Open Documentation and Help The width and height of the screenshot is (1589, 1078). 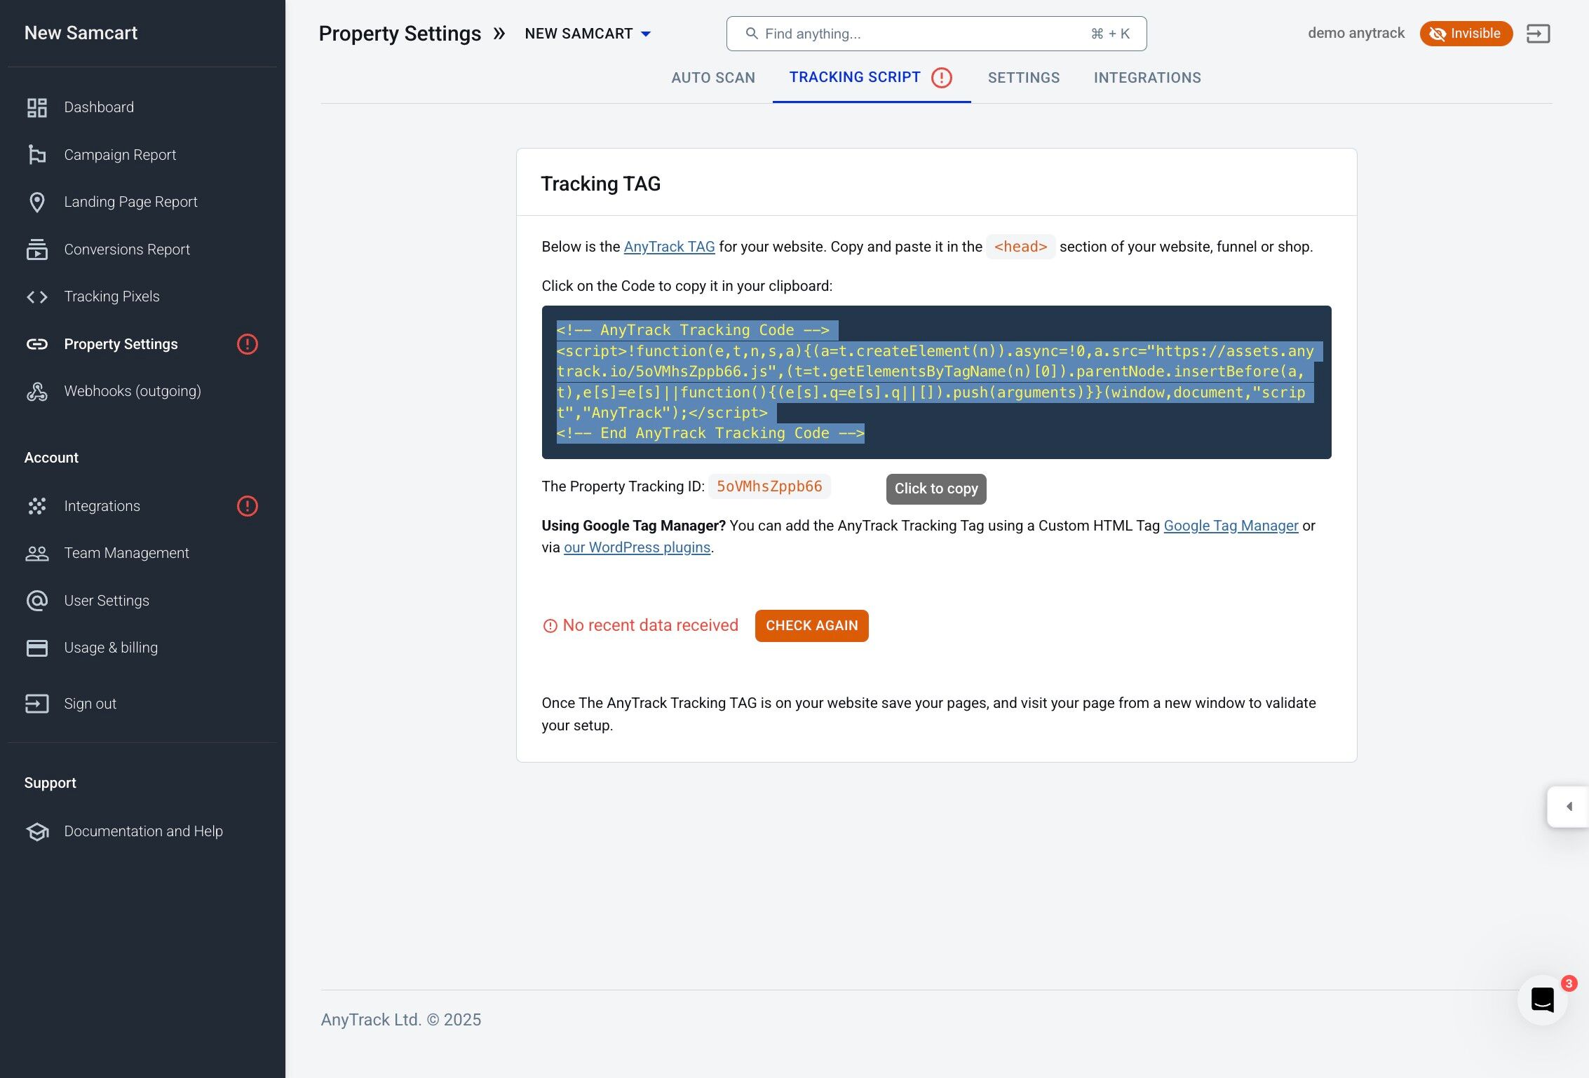click(x=142, y=831)
